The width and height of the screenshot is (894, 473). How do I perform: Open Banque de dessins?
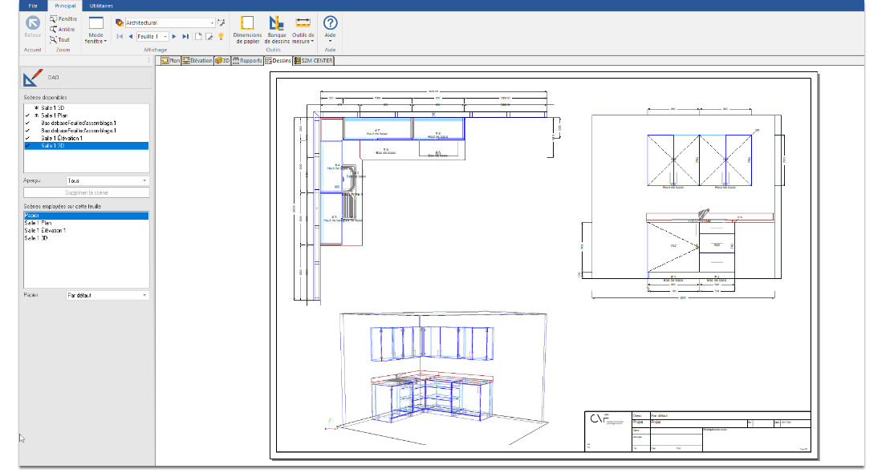[x=277, y=30]
